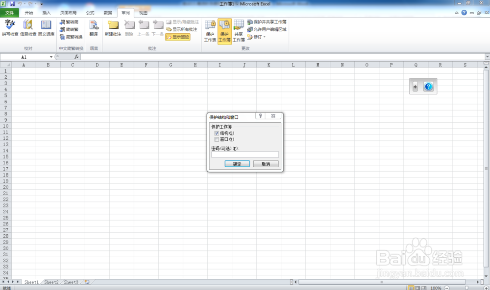Open the Insert Function (fx) button
Image resolution: width=490 pixels, height=290 pixels.
(76, 57)
